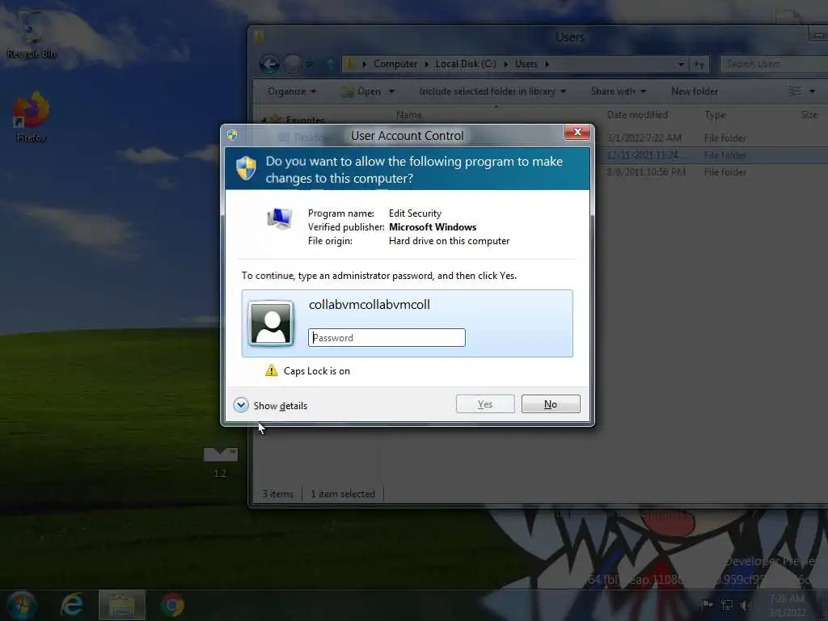Image resolution: width=828 pixels, height=621 pixels.
Task: Open Share with menu
Action: click(619, 91)
